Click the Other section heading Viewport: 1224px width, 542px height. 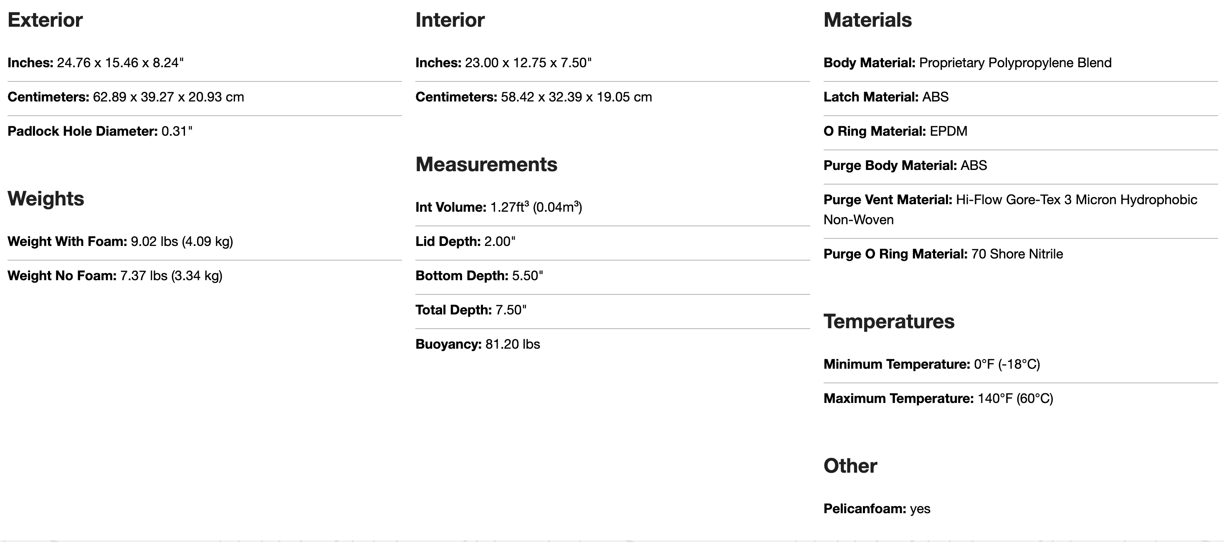850,466
